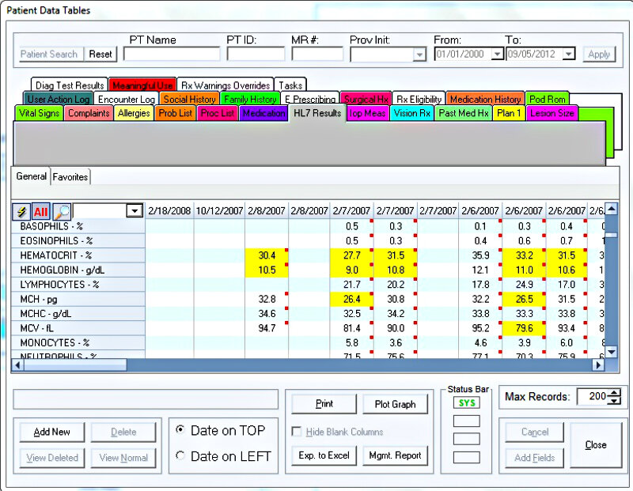Open the test filter dropdown beside search icon

tap(134, 211)
